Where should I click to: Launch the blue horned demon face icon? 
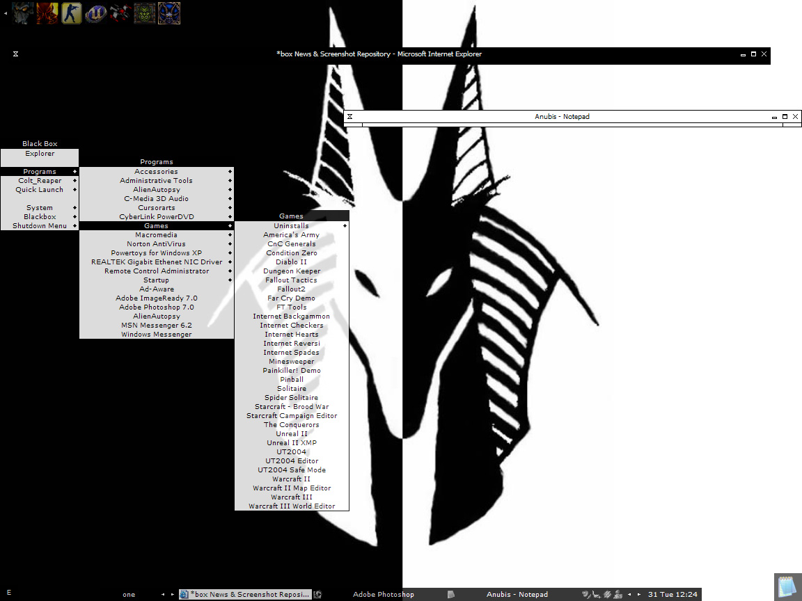click(169, 13)
